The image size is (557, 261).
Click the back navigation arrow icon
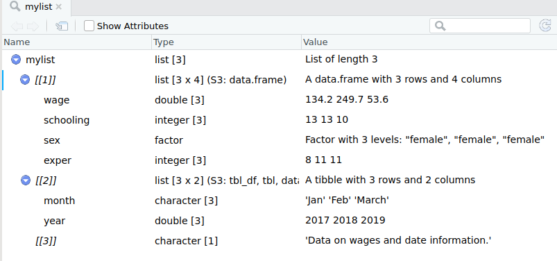pos(17,26)
